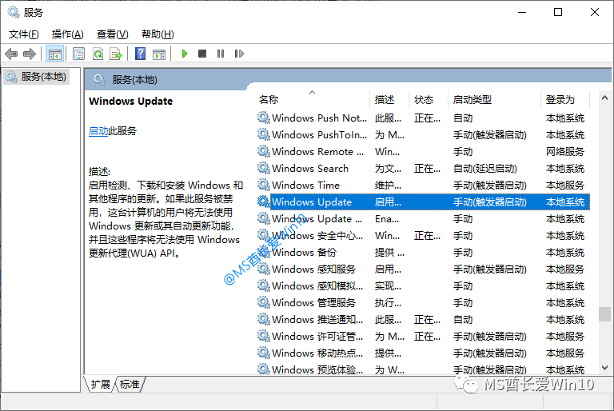Sort by the 名称 column header
This screenshot has height=411, width=614.
pos(312,100)
